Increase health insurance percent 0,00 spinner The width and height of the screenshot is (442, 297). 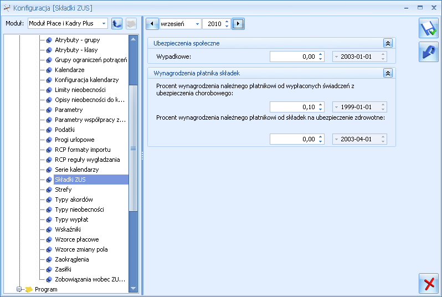point(321,137)
